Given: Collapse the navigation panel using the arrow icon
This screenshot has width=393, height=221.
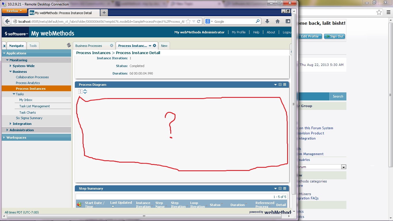Looking at the screenshot, I should (x=4, y=46).
